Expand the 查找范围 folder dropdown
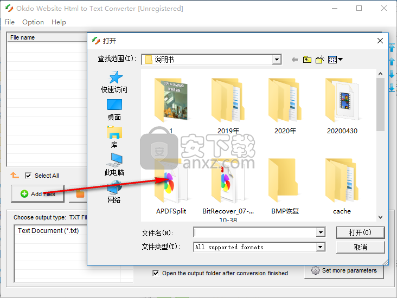Viewport: 397px width, 298px height. tap(277, 60)
